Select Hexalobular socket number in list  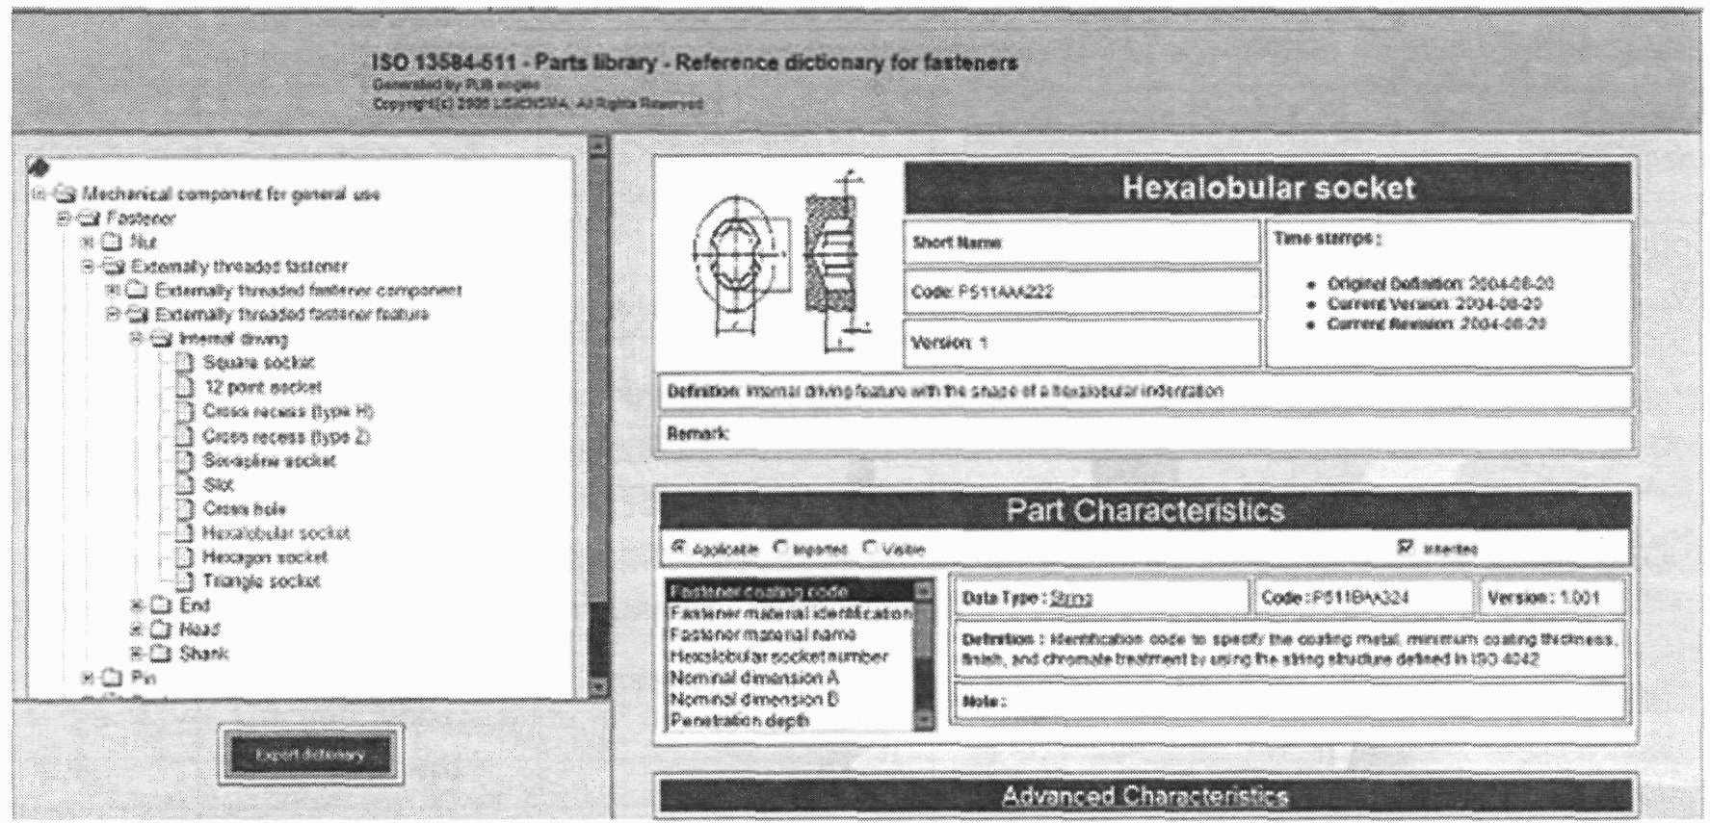(x=778, y=656)
